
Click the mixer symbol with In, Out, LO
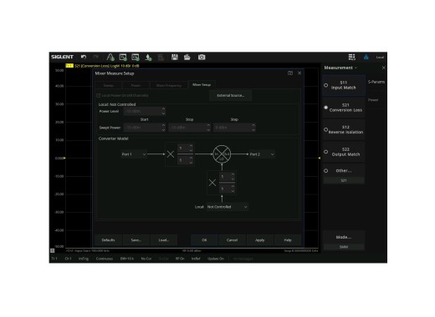click(222, 154)
